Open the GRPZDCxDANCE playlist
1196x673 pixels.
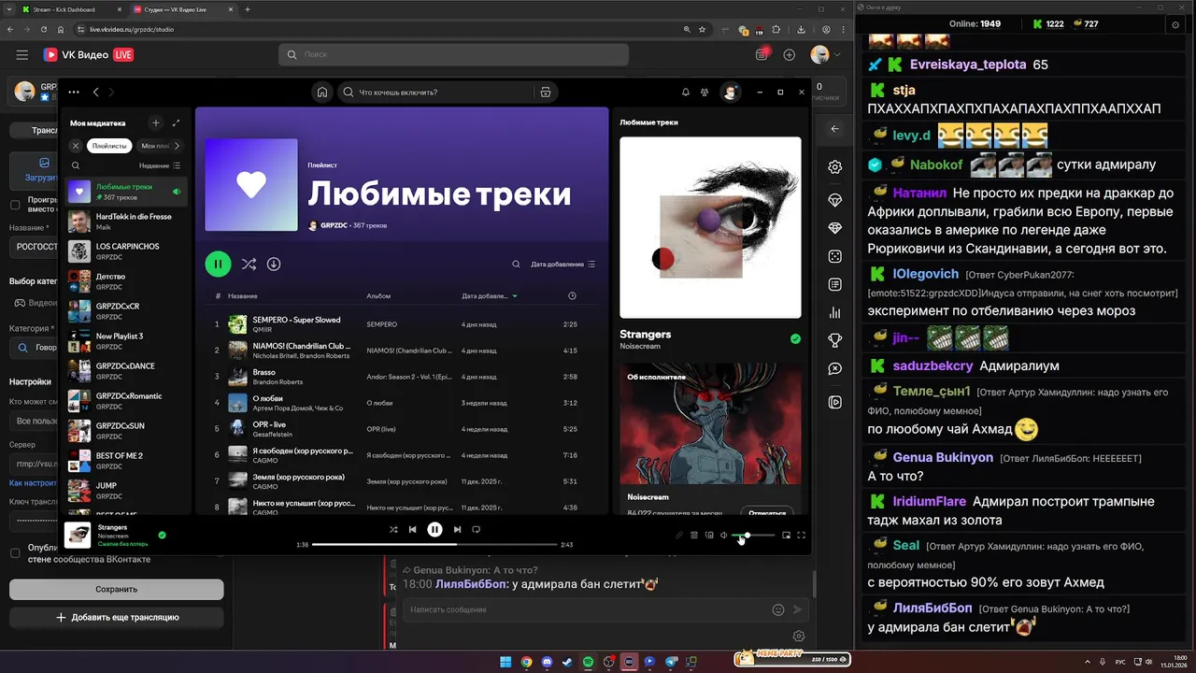tap(126, 371)
